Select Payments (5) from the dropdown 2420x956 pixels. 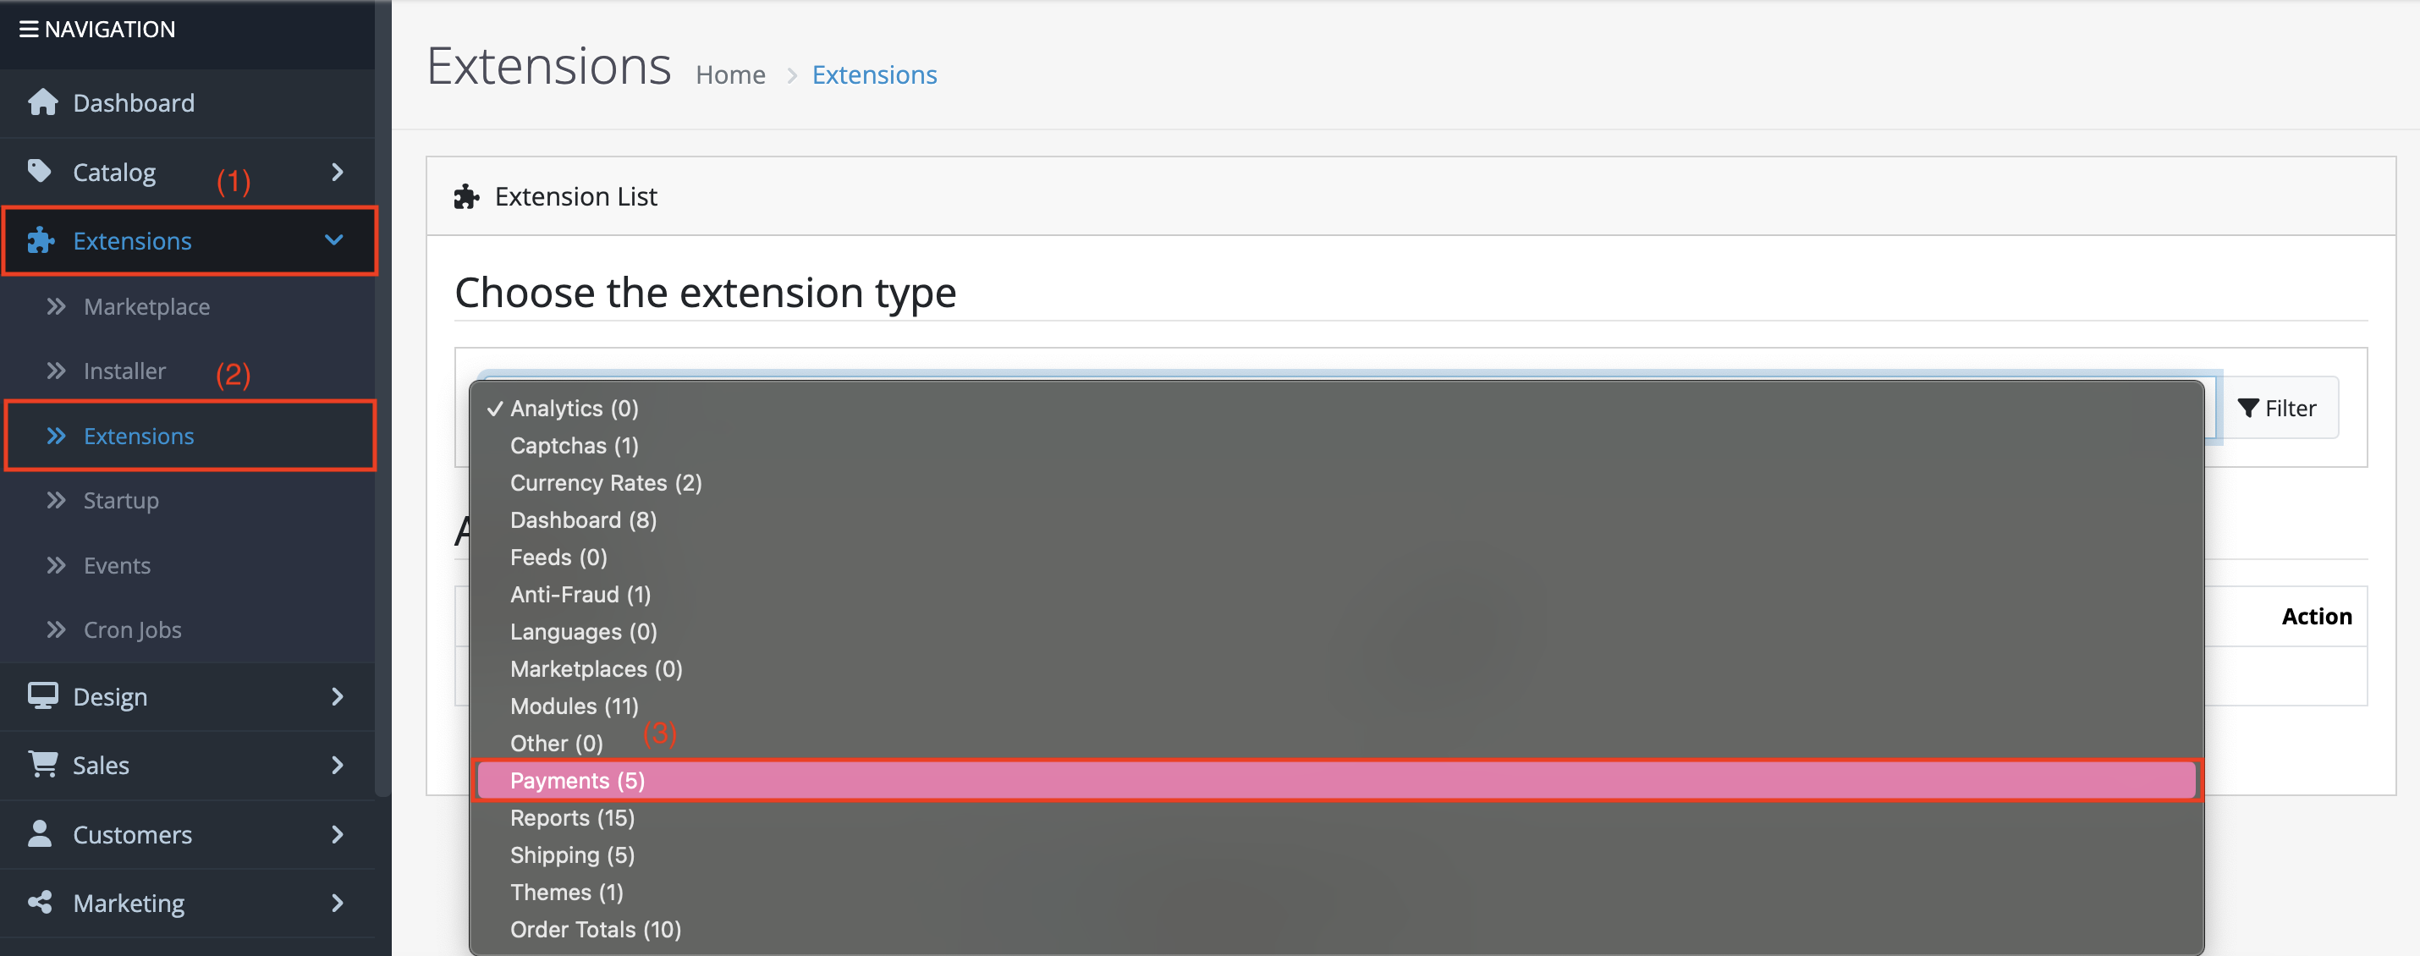578,780
